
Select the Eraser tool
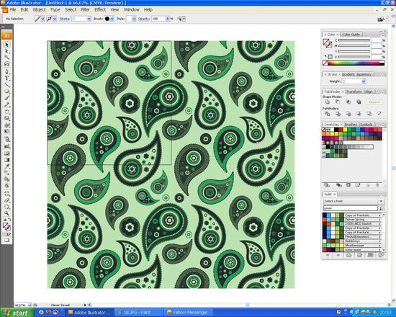(x=6, y=200)
